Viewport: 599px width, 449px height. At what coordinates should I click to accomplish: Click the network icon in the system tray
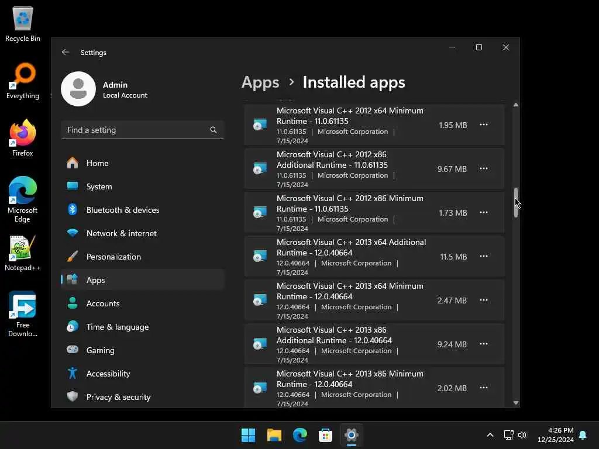click(x=508, y=435)
